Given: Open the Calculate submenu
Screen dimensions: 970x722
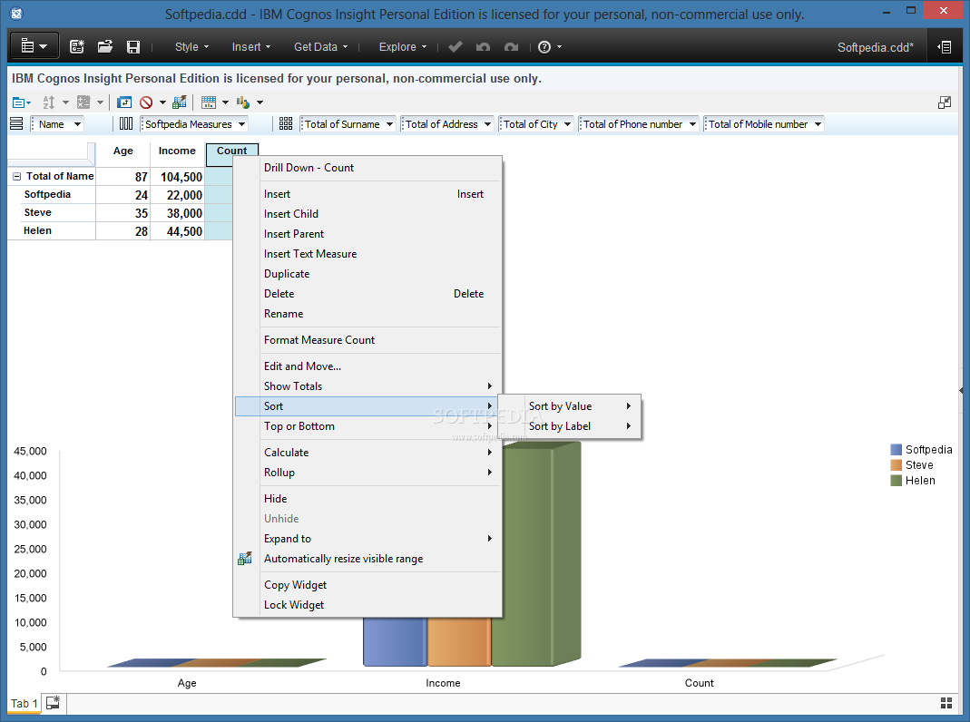Looking at the screenshot, I should click(x=368, y=453).
